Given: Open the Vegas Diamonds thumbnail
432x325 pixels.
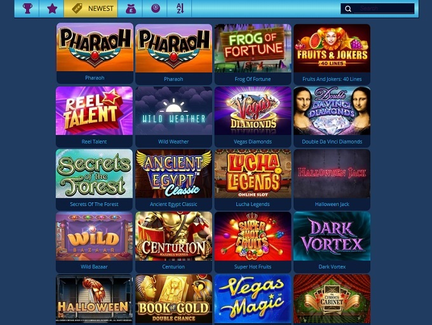Looking at the screenshot, I should click(253, 111).
